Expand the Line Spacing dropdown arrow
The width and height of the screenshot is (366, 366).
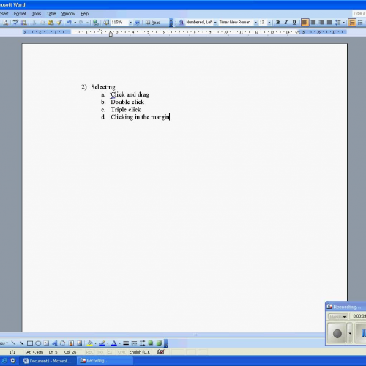coord(343,23)
